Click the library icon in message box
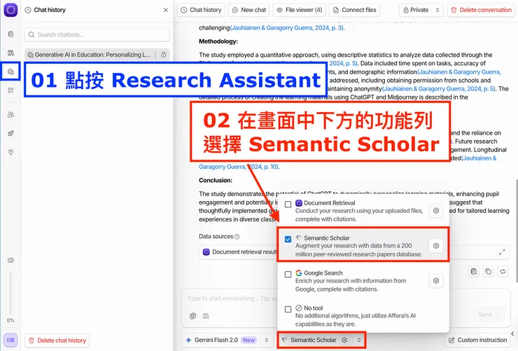This screenshot has width=518, height=351. tap(206, 316)
